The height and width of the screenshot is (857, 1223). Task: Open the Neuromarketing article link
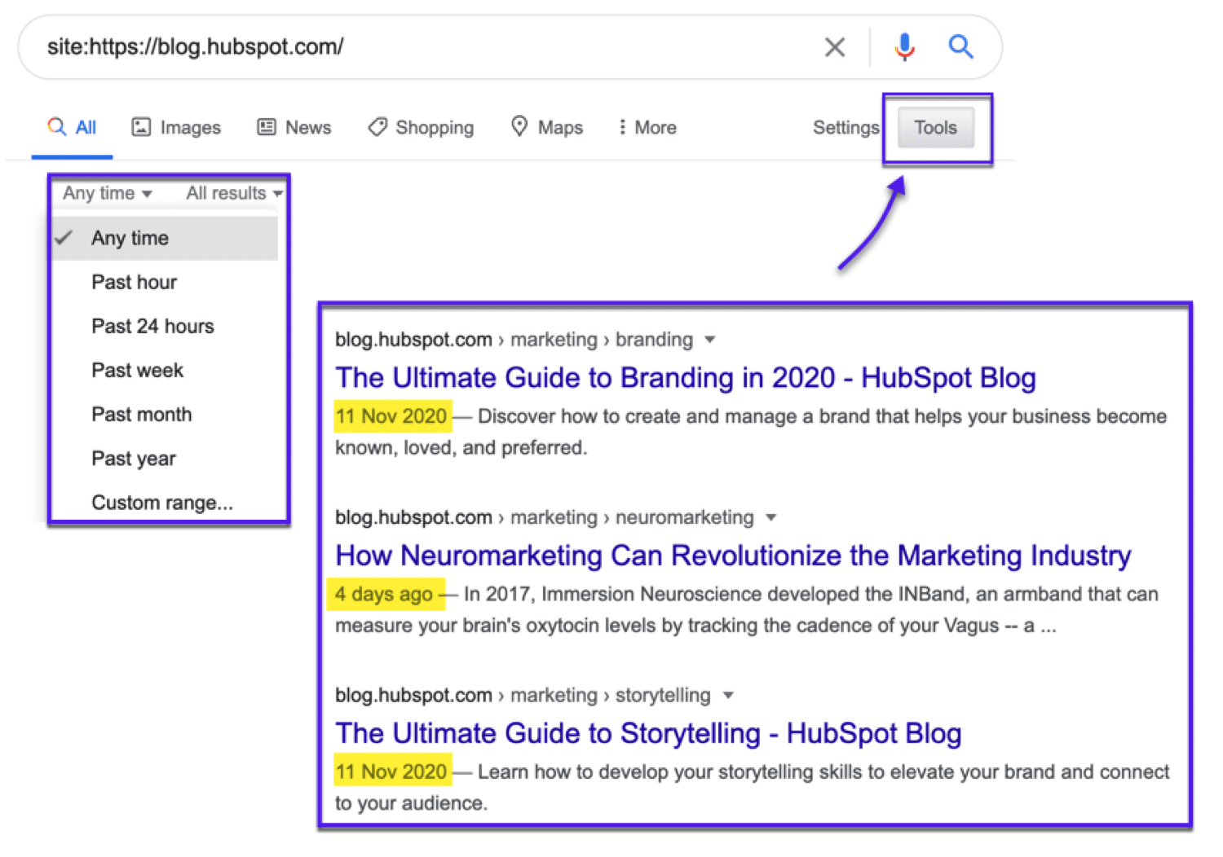[x=732, y=556]
